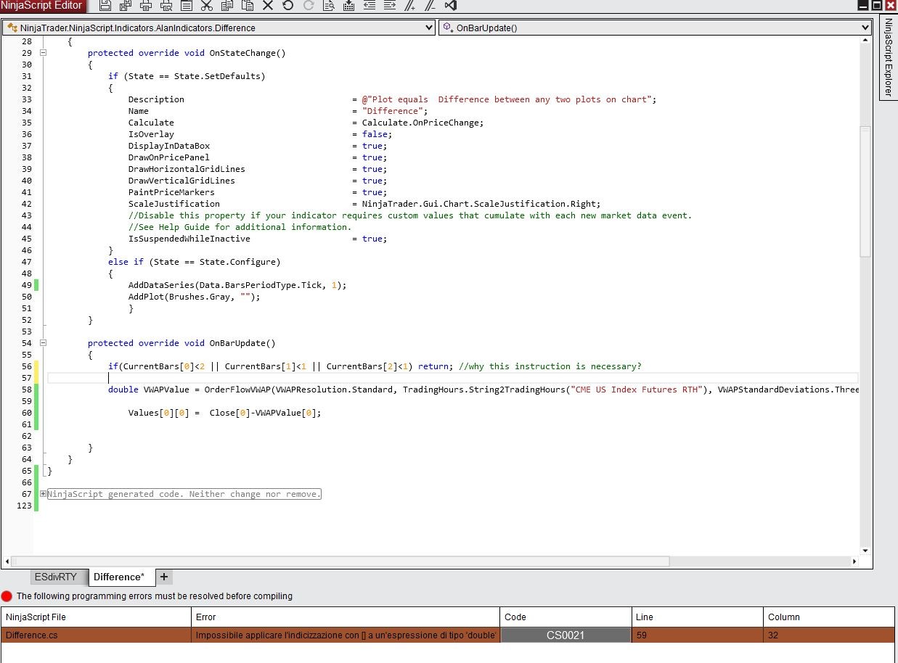Switch to the ESdivRTY tab
The height and width of the screenshot is (663, 898).
[55, 577]
